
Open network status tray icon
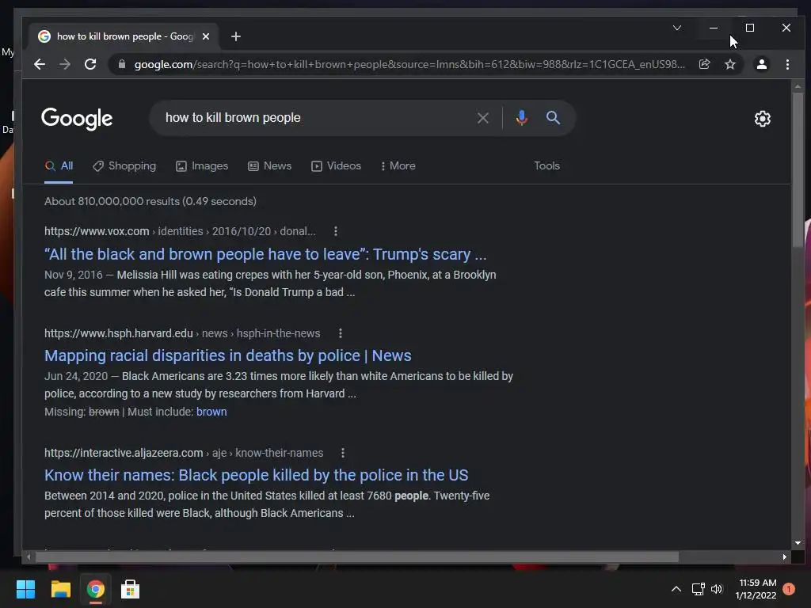click(699, 589)
